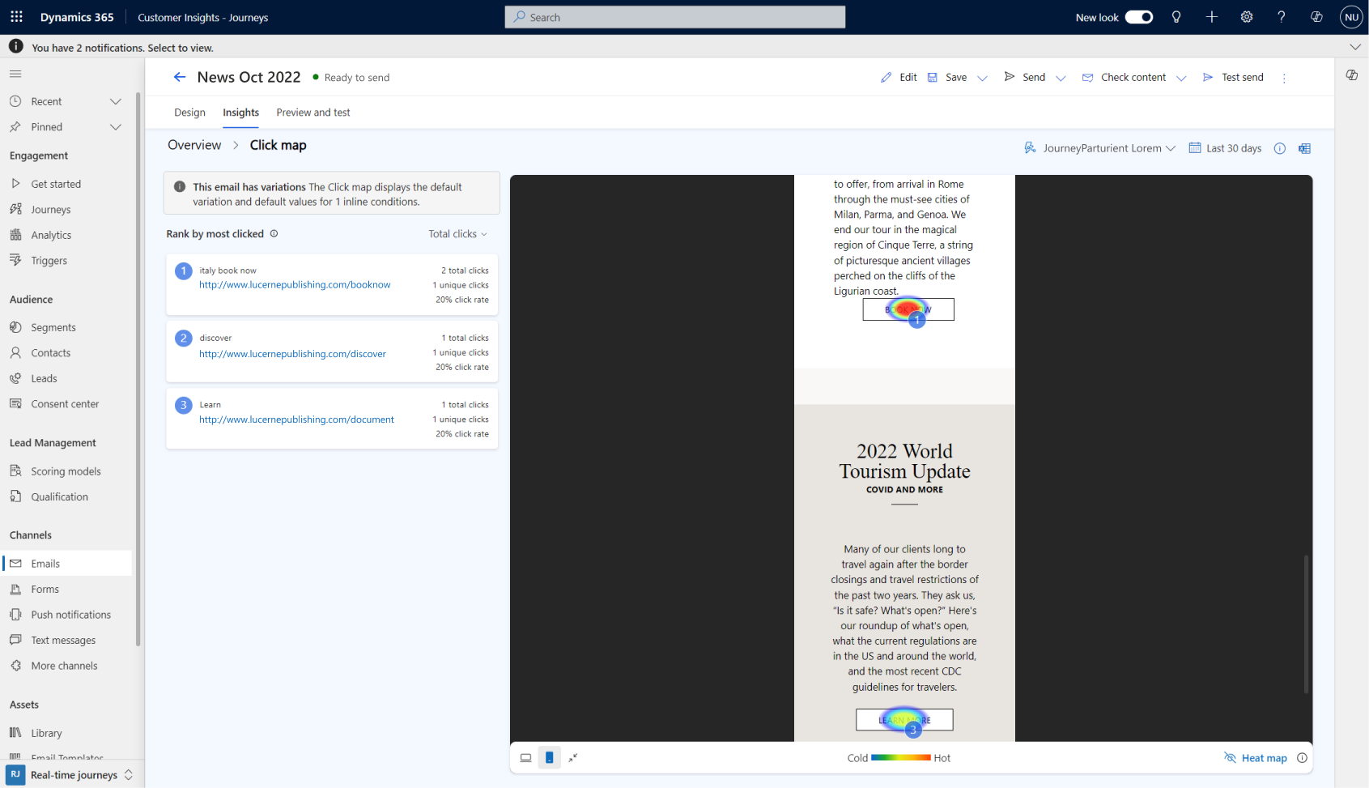Open the lucernepublishing document link
This screenshot has width=1369, height=788.
click(296, 420)
